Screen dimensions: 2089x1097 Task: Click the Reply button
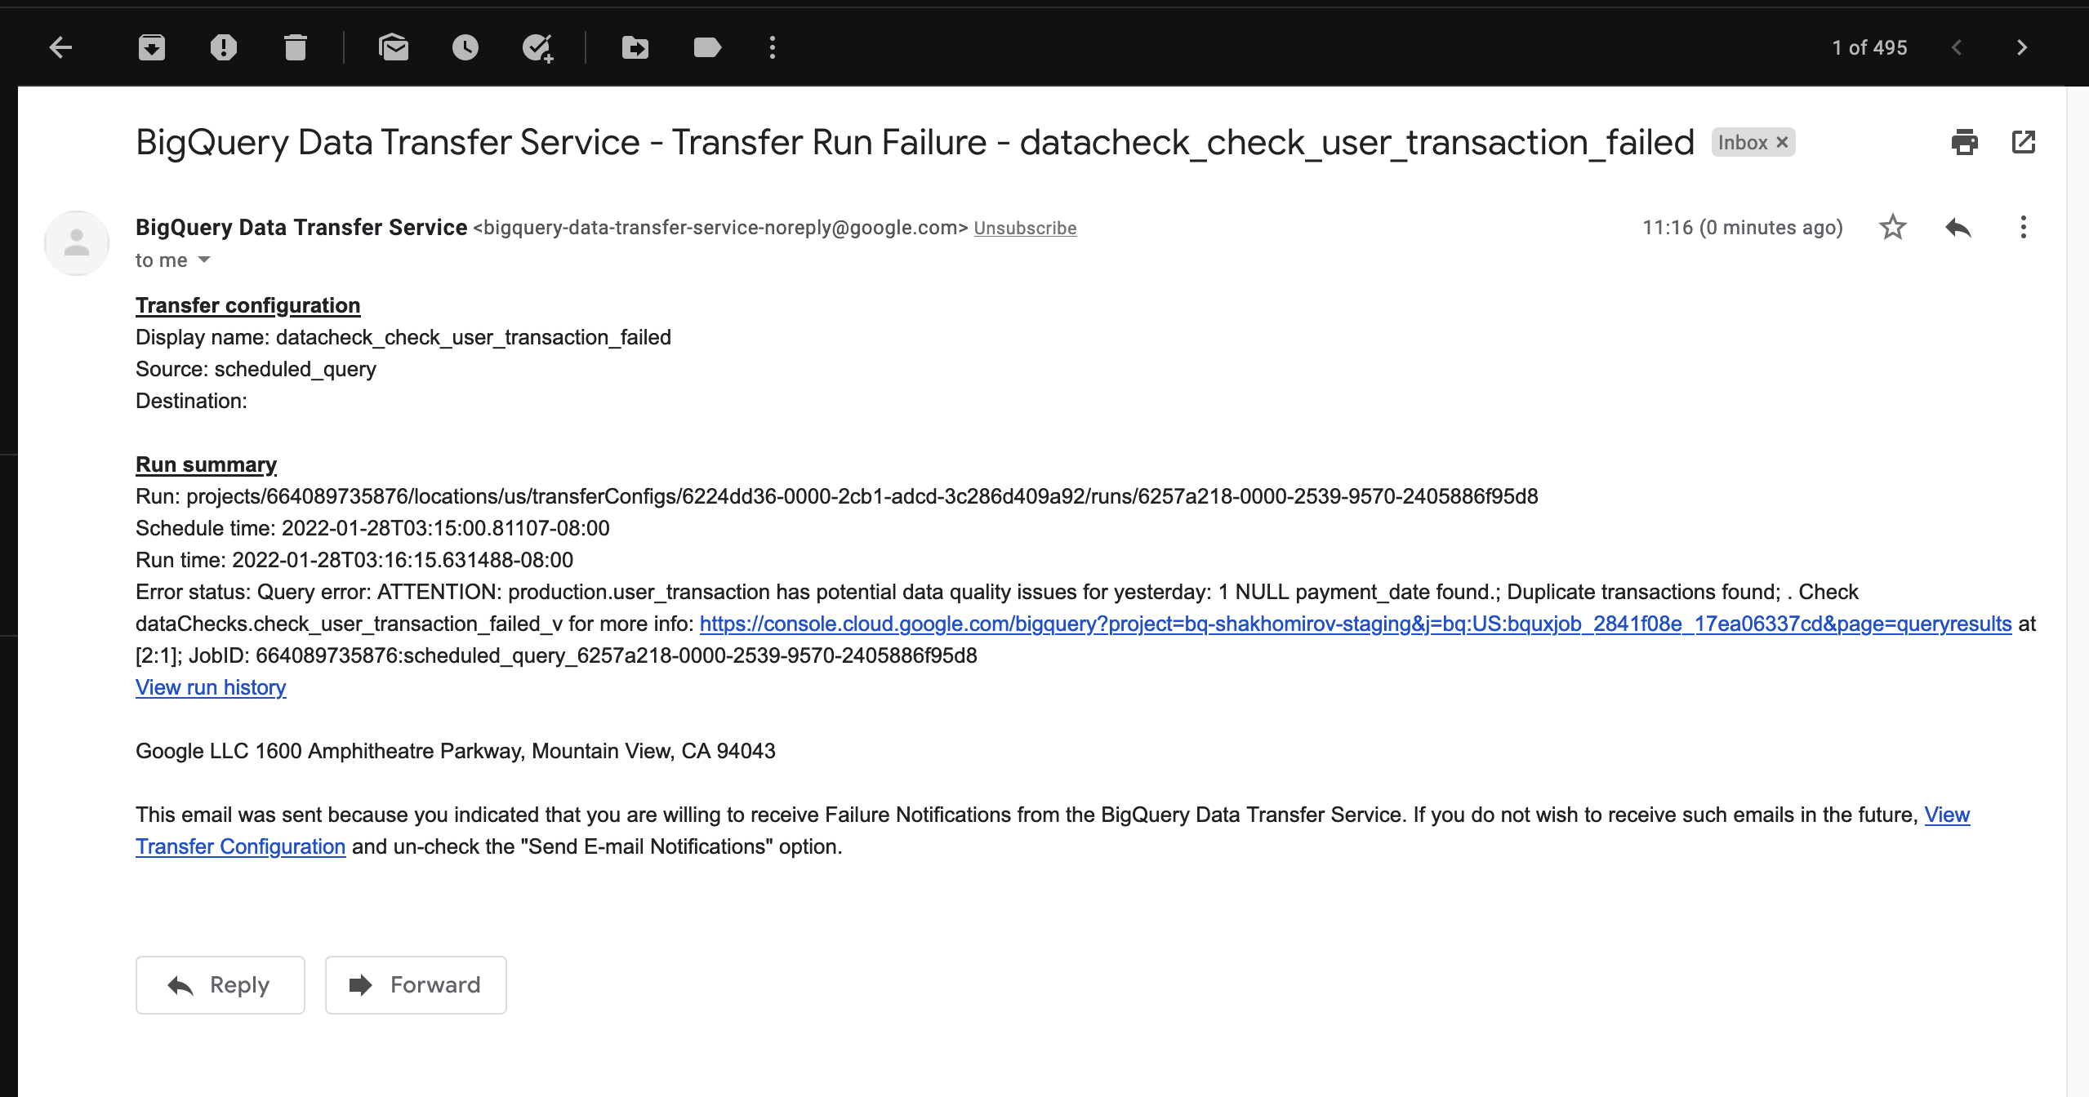coord(220,984)
